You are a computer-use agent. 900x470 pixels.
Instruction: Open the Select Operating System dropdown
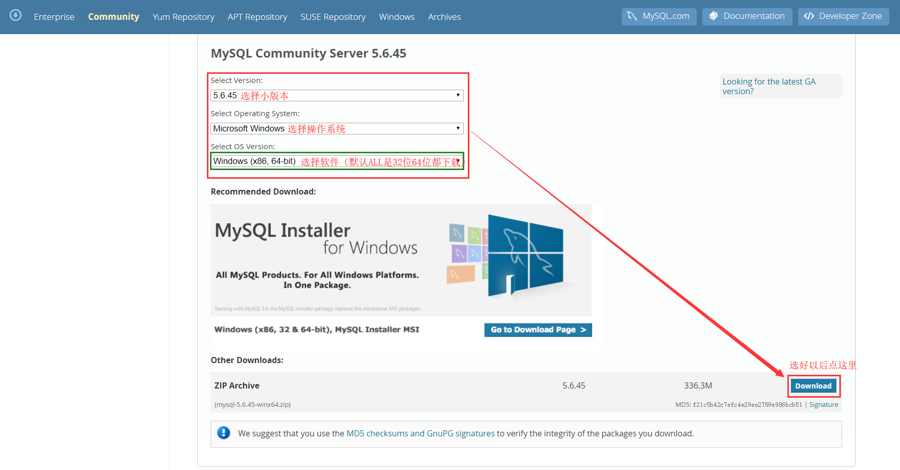click(x=337, y=128)
